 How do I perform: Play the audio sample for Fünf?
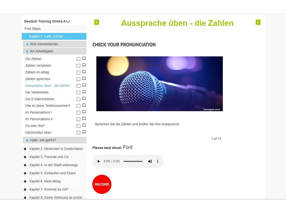pyautogui.click(x=99, y=161)
